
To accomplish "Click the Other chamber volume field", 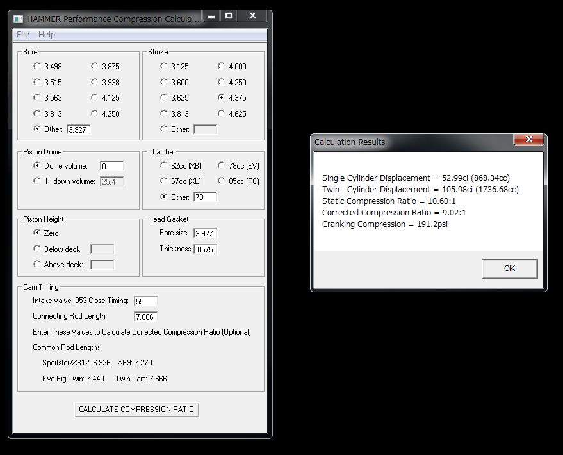I will (205, 197).
